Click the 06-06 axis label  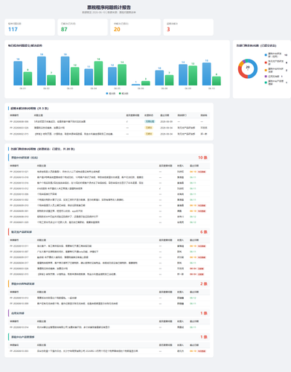point(141,89)
